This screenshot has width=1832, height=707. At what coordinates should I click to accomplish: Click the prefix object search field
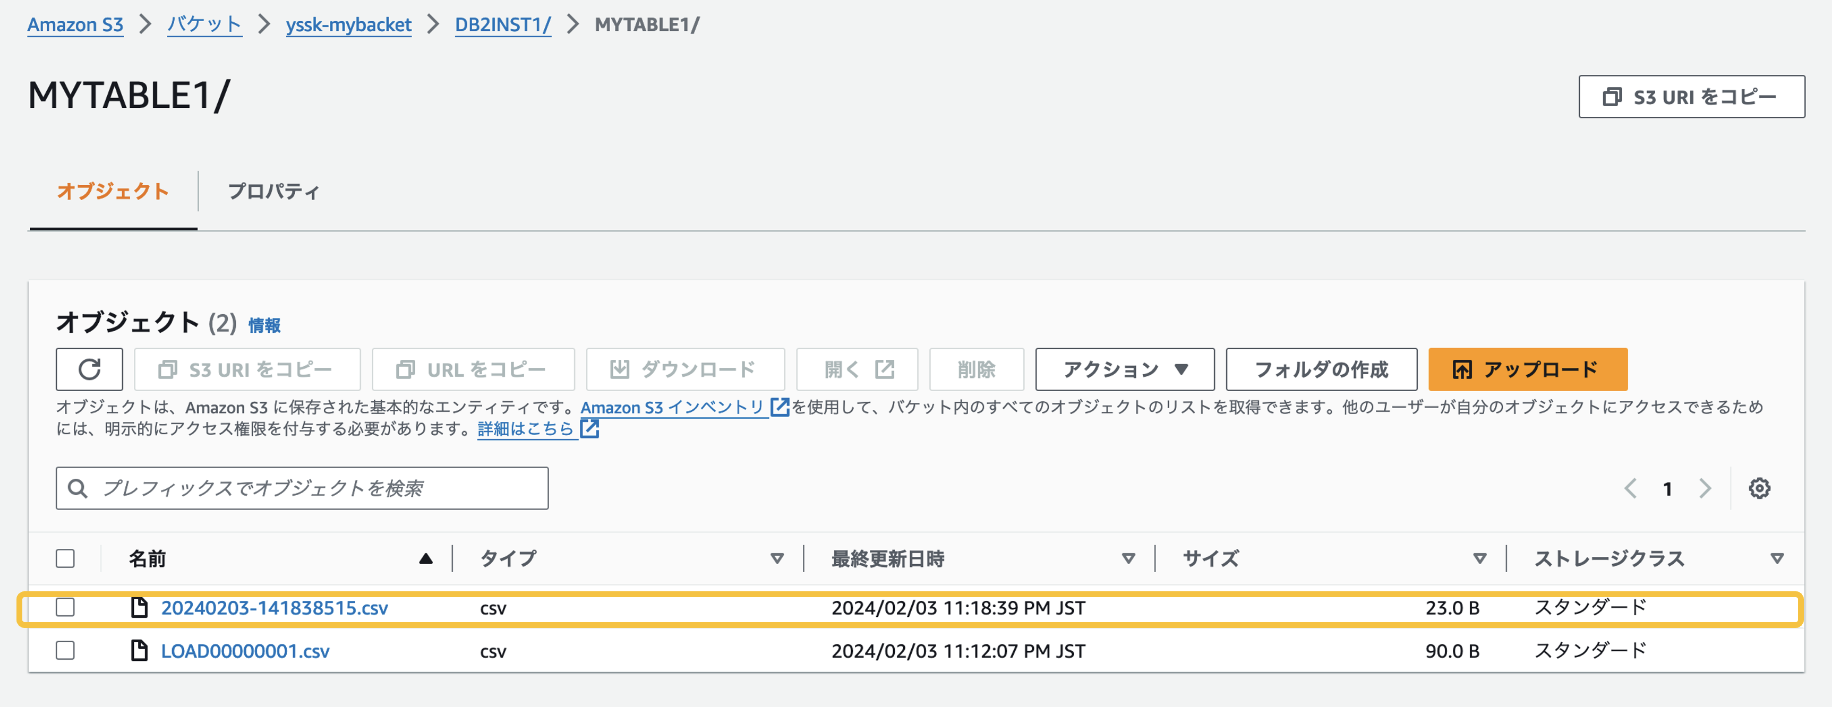[313, 488]
